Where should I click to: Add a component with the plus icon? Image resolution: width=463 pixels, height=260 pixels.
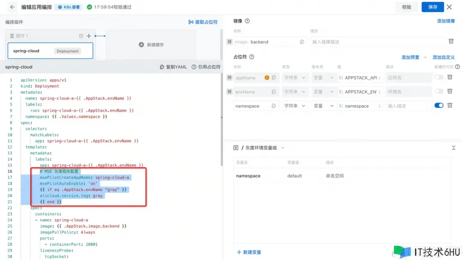pos(89,36)
